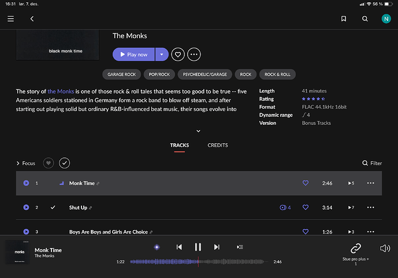Seek within the waveform progress bar
398x278 pixels.
coord(199,261)
